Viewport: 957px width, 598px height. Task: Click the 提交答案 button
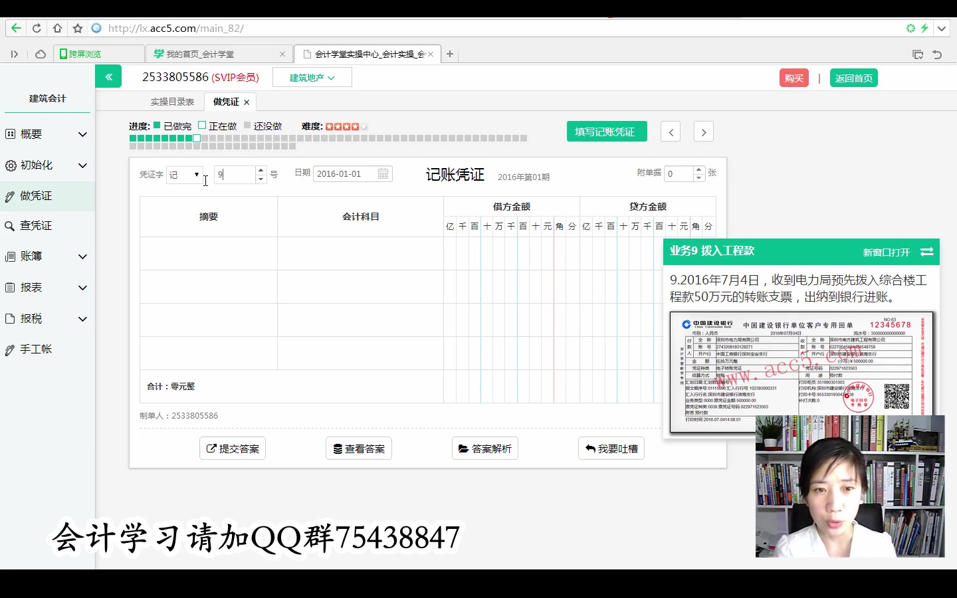tap(233, 448)
